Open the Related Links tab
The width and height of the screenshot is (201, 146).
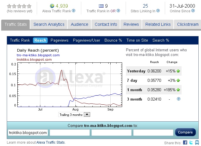click(158, 24)
